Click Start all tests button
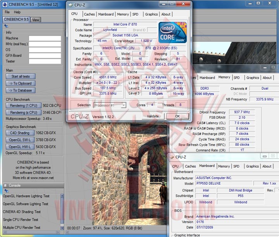Screen dimensions: 279x237 (x=21, y=76)
